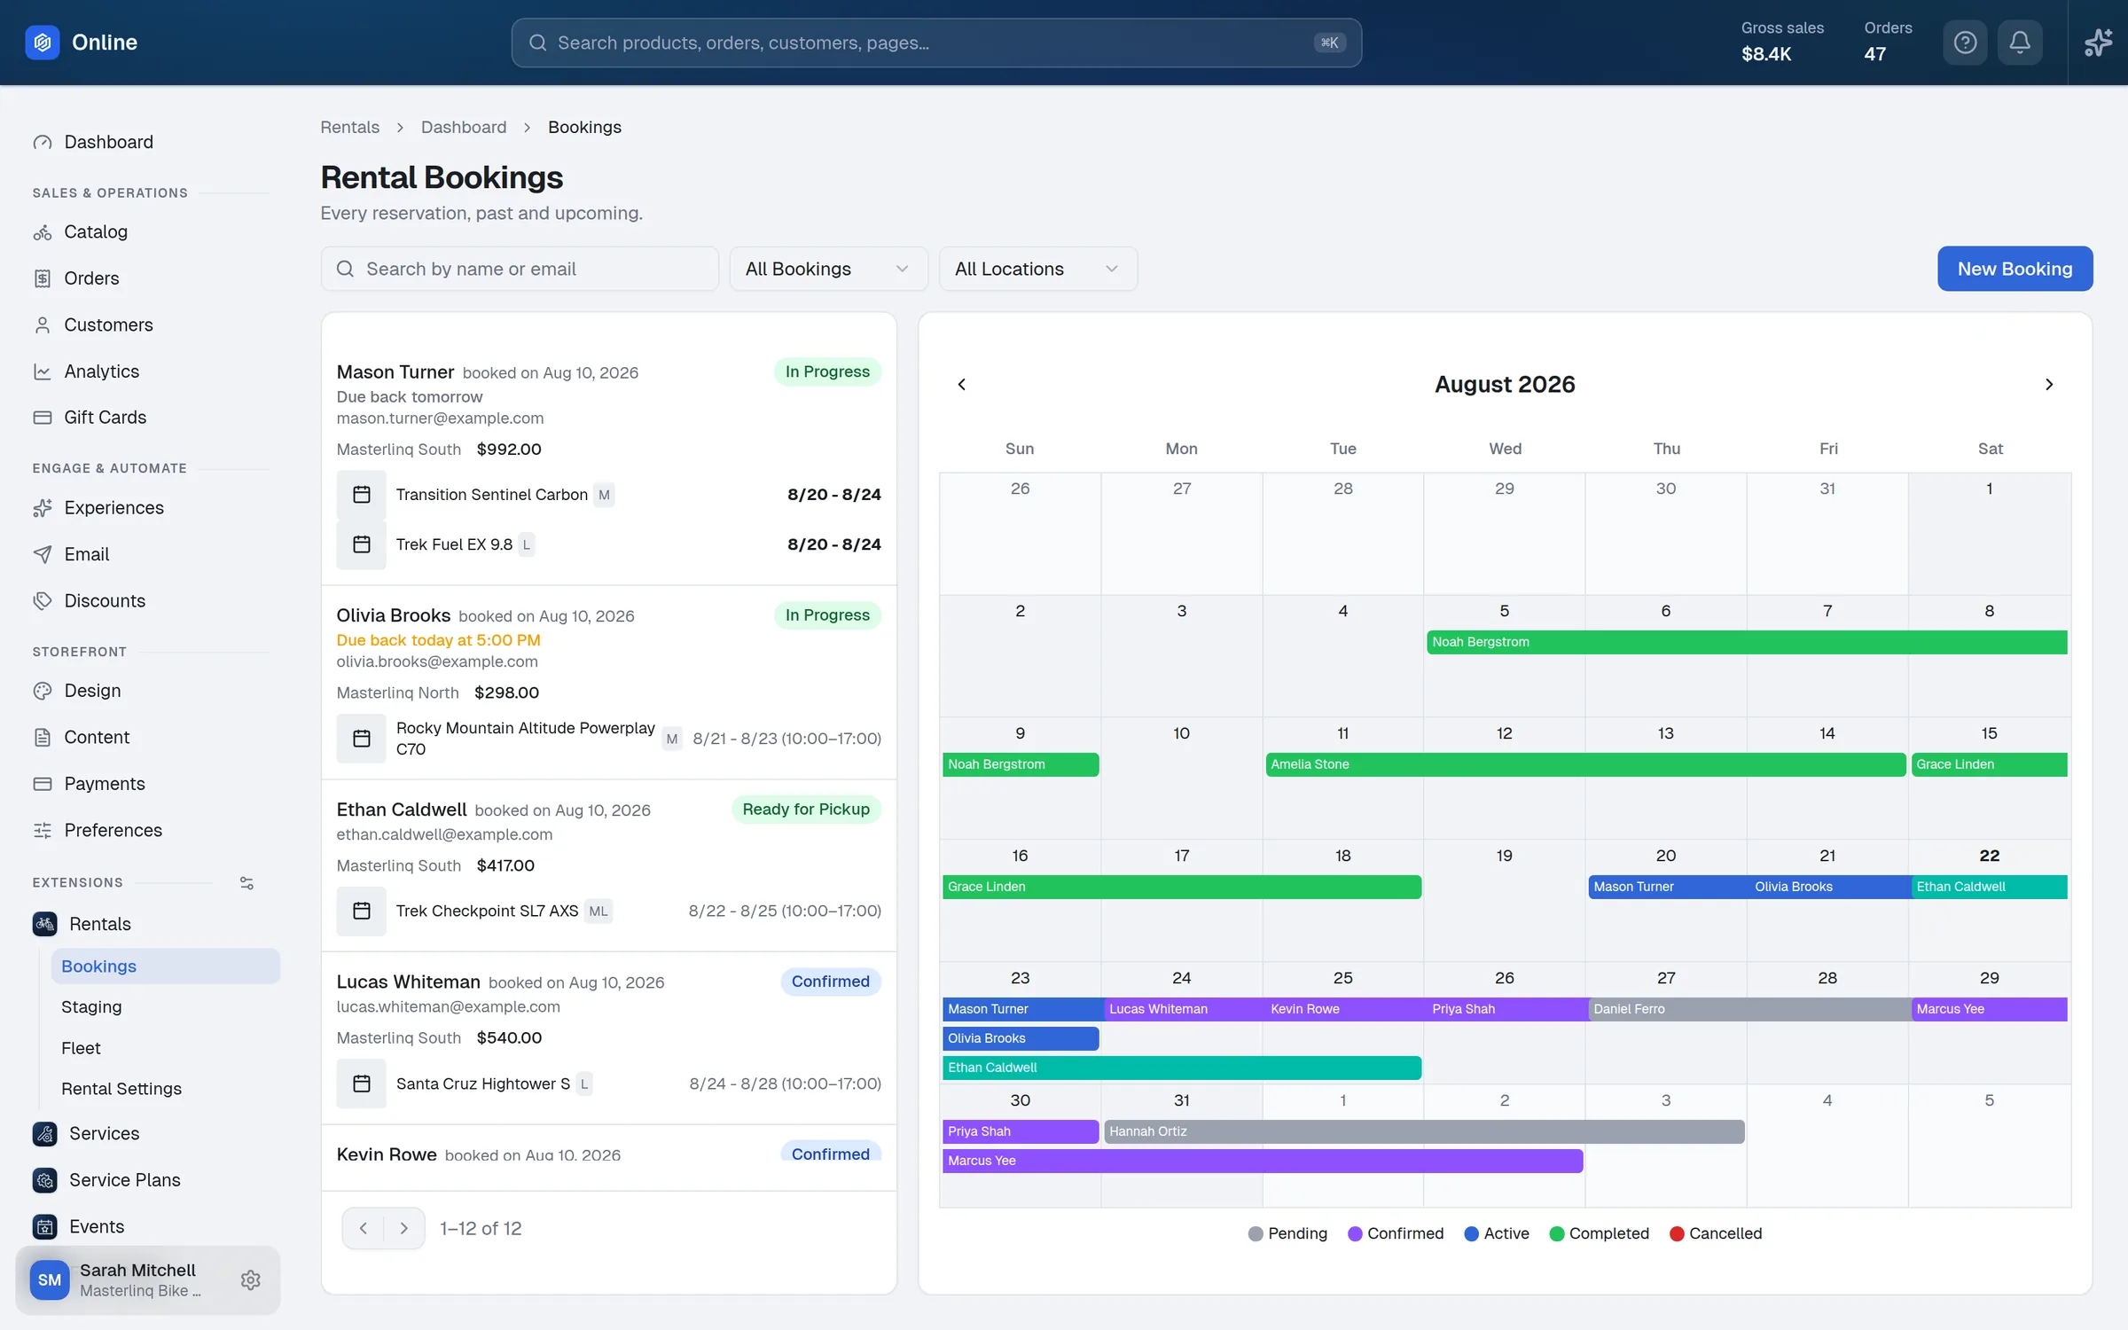This screenshot has height=1330, width=2128.
Task: Click the Hannah Ortiz pending event bar
Action: (1424, 1131)
